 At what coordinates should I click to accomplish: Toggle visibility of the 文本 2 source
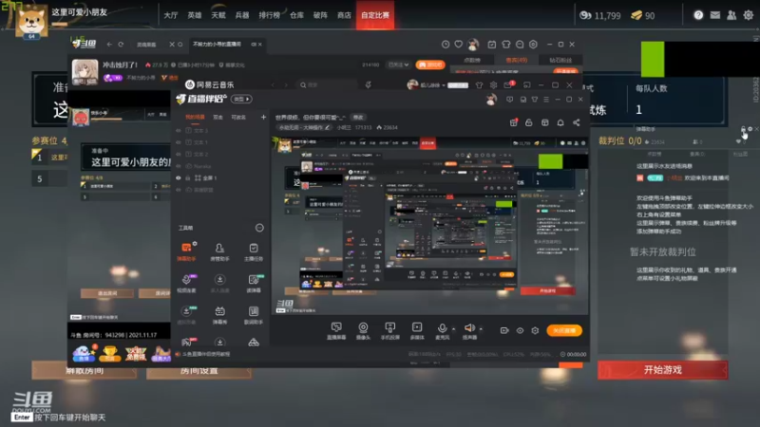(x=179, y=154)
